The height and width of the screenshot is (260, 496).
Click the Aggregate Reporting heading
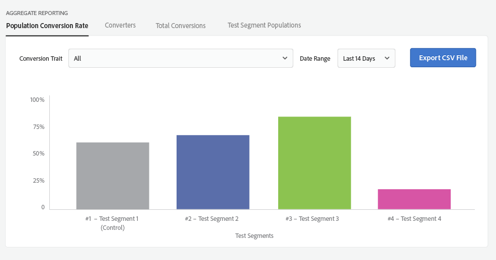coord(37,13)
